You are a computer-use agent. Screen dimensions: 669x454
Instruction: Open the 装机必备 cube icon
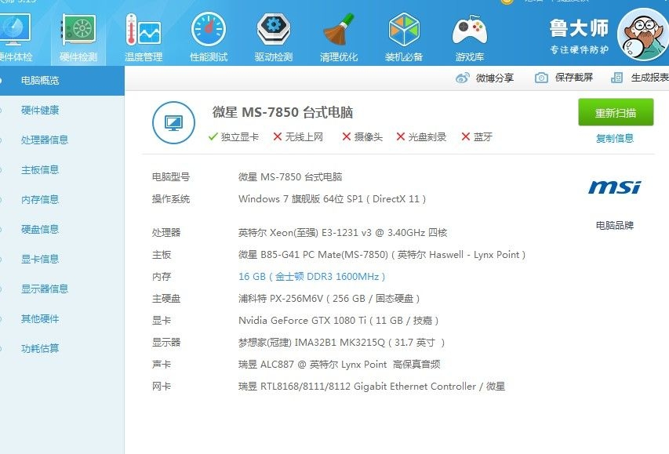tap(404, 29)
